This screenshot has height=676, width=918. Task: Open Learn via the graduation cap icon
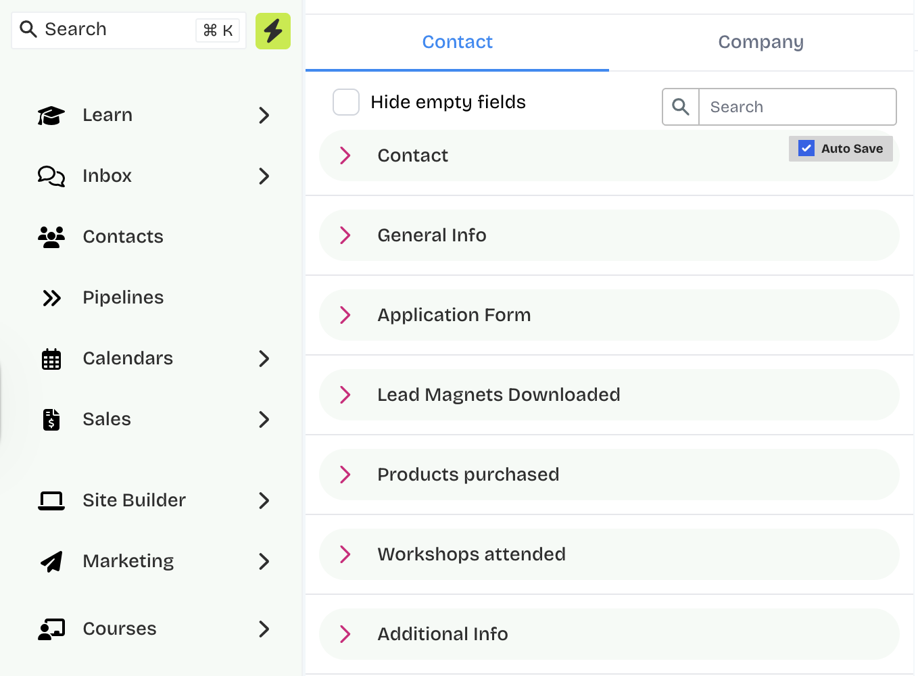point(51,116)
